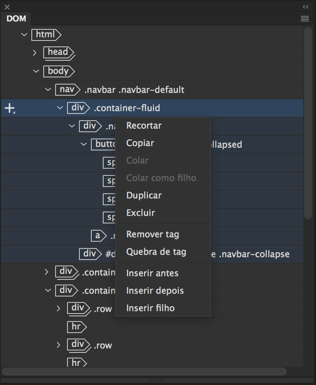Image resolution: width=316 pixels, height=385 pixels.
Task: Select the body tag icon
Action: tap(58, 71)
